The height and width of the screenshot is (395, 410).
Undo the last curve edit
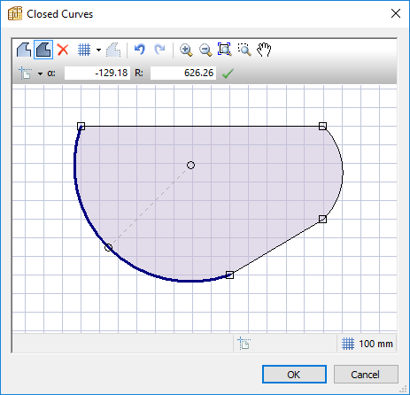point(140,50)
